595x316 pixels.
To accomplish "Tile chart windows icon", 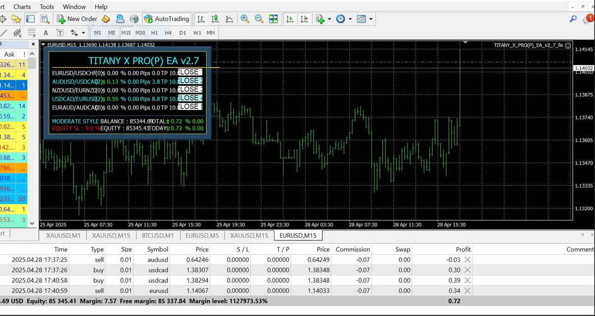I will pyautogui.click(x=273, y=19).
